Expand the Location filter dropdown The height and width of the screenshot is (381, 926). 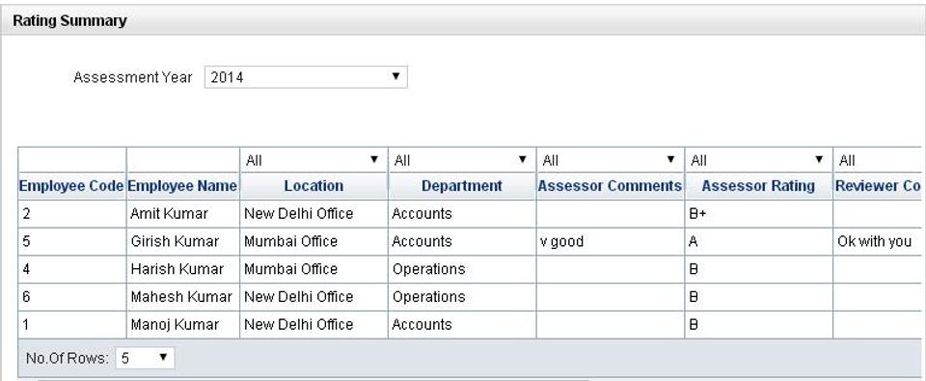click(313, 160)
